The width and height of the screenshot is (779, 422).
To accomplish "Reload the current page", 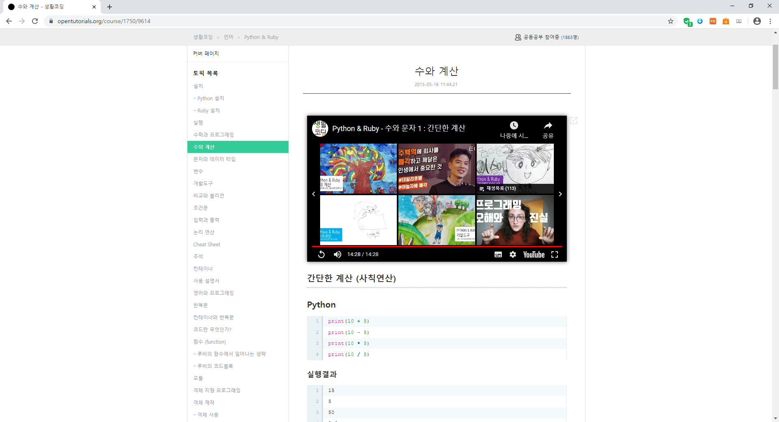I will (x=35, y=21).
